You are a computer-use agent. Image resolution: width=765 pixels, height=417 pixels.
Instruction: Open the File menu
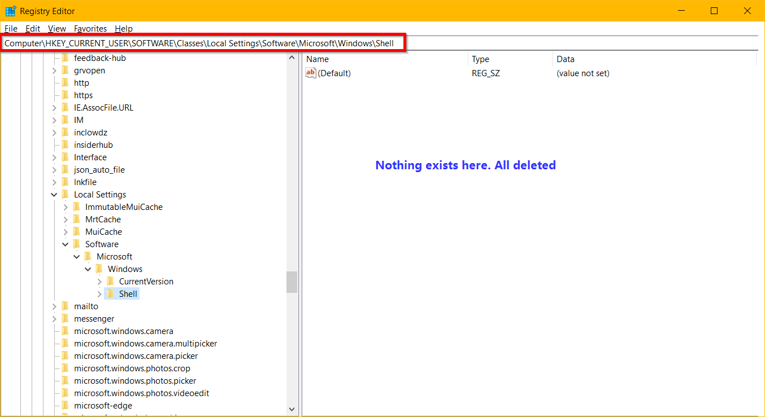[11, 28]
